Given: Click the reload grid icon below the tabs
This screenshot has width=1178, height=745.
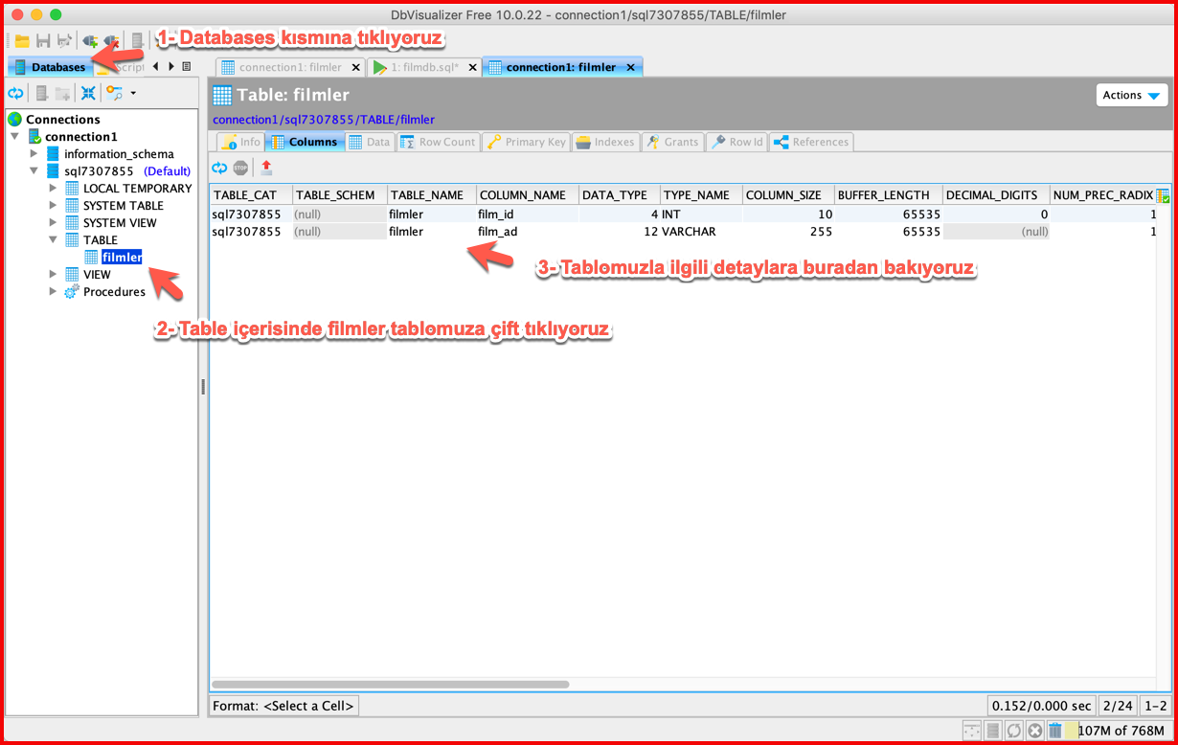Looking at the screenshot, I should 219,168.
